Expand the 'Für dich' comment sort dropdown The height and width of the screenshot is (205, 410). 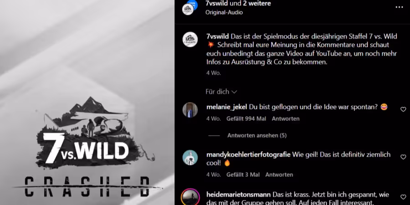221,92
